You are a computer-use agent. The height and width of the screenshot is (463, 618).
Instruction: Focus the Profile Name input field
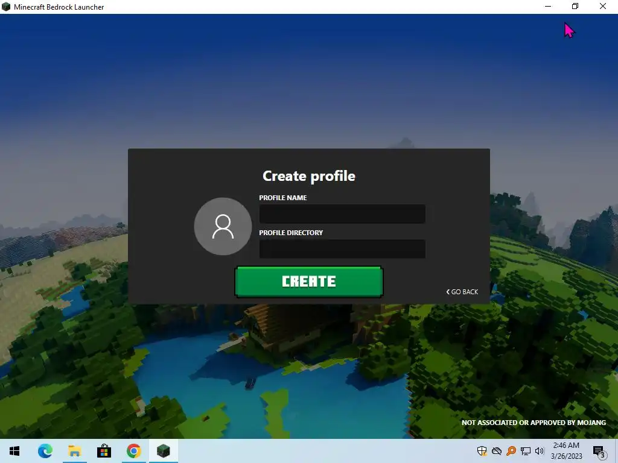coord(342,214)
